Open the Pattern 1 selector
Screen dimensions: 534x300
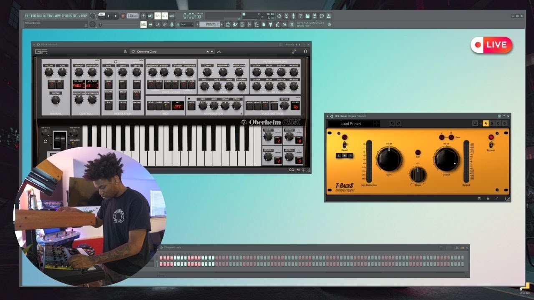[209, 24]
